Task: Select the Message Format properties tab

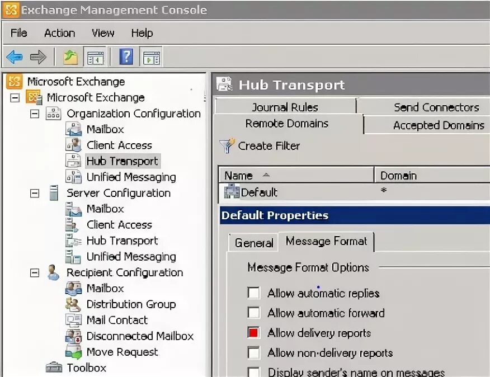Action: 326,241
